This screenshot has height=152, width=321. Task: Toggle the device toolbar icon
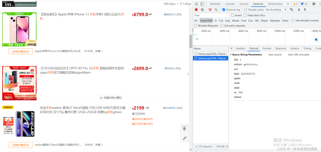202,4
